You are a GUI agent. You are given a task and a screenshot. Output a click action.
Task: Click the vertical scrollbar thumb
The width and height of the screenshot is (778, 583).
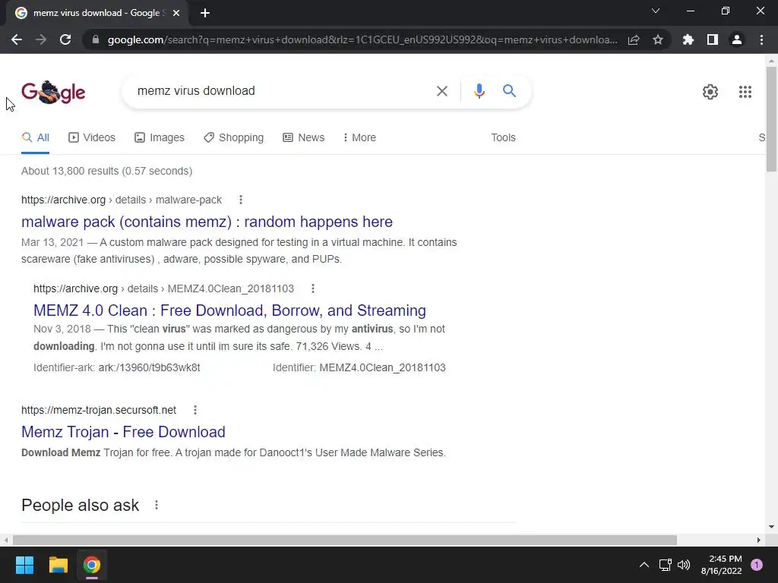(x=771, y=119)
